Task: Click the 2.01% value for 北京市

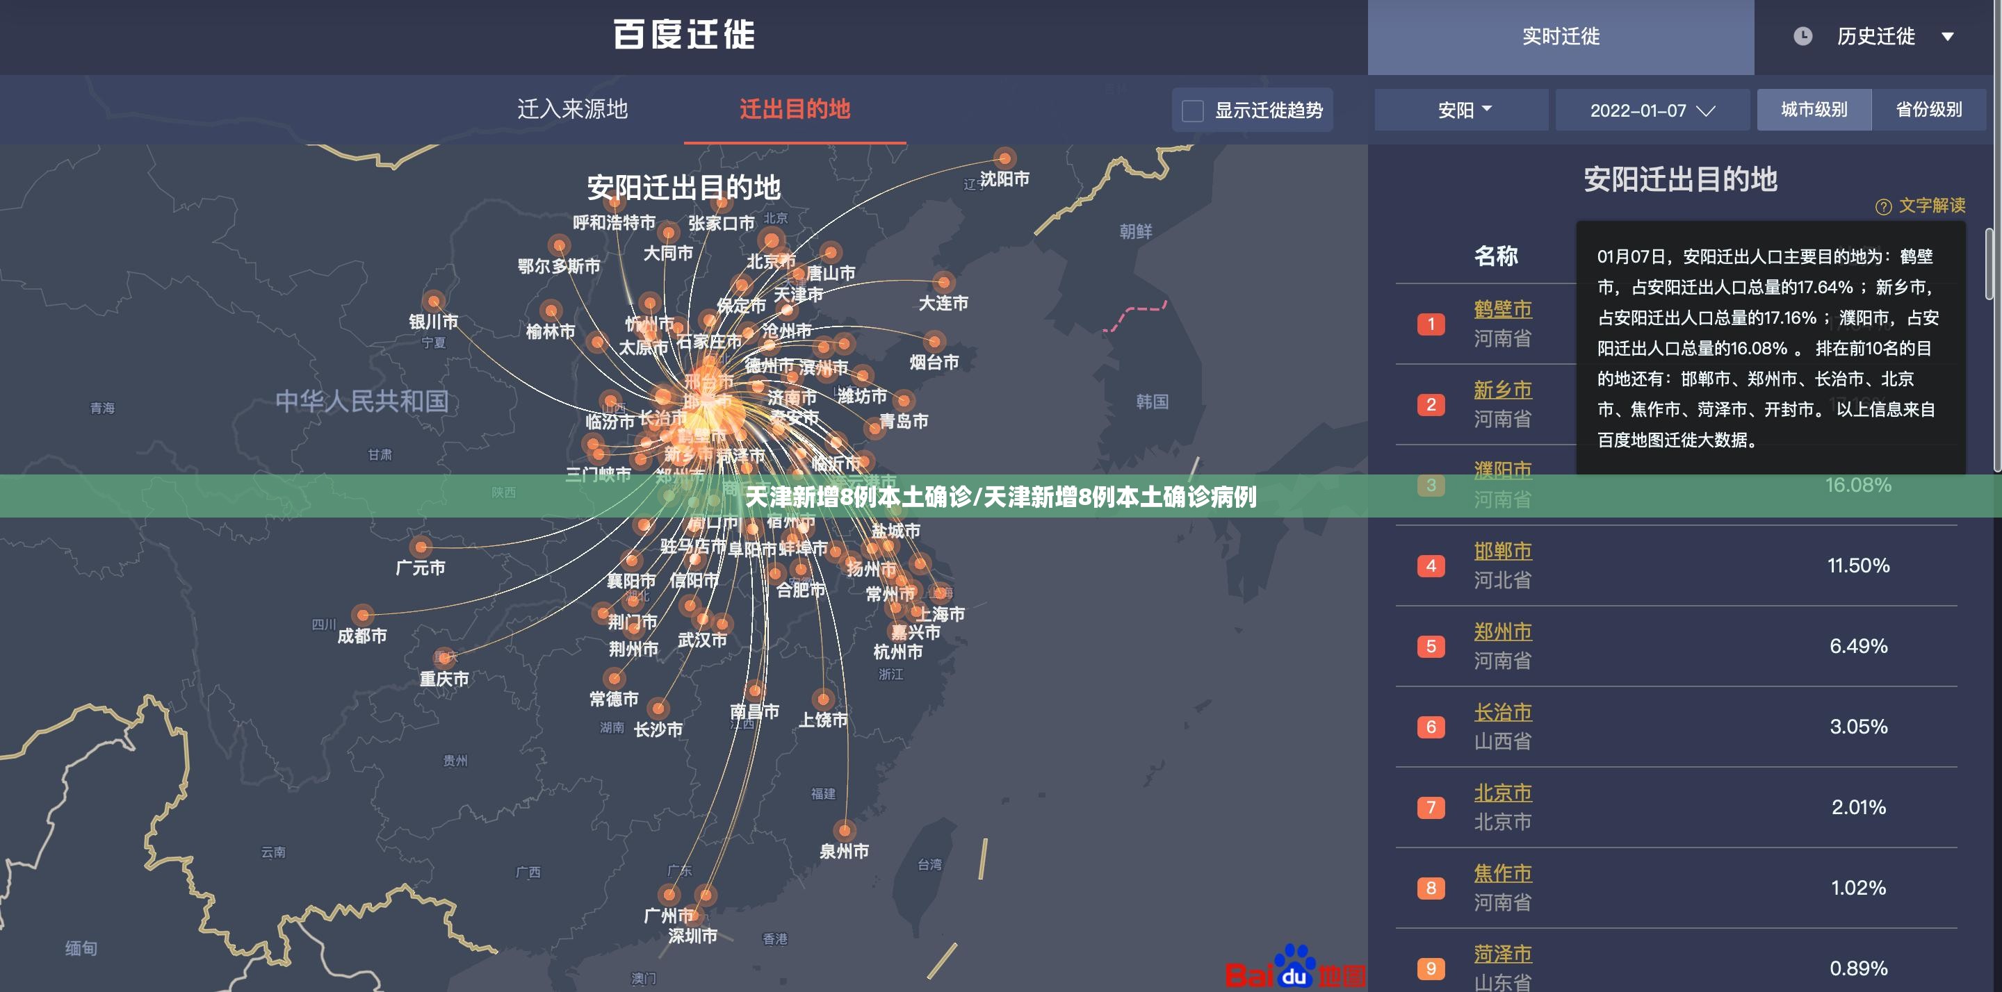Action: pyautogui.click(x=1858, y=808)
